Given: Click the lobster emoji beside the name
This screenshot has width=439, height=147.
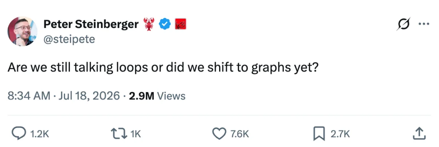Looking at the screenshot, I should (149, 24).
